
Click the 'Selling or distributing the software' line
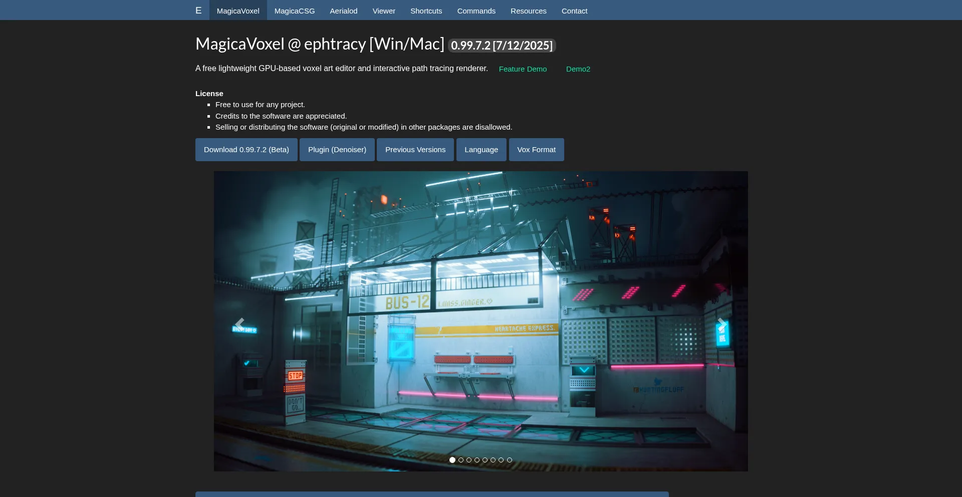[364, 127]
